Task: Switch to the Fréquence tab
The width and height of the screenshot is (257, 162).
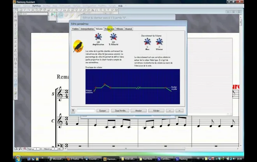Action: point(109,29)
